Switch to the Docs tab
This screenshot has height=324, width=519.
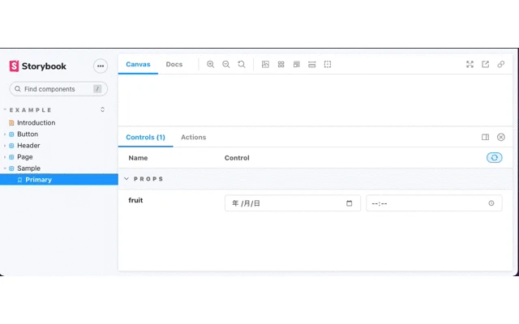coord(174,65)
